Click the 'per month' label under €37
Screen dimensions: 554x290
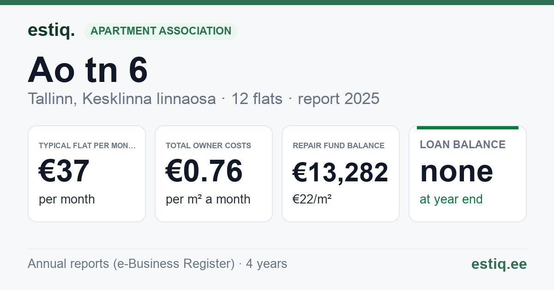[67, 199]
